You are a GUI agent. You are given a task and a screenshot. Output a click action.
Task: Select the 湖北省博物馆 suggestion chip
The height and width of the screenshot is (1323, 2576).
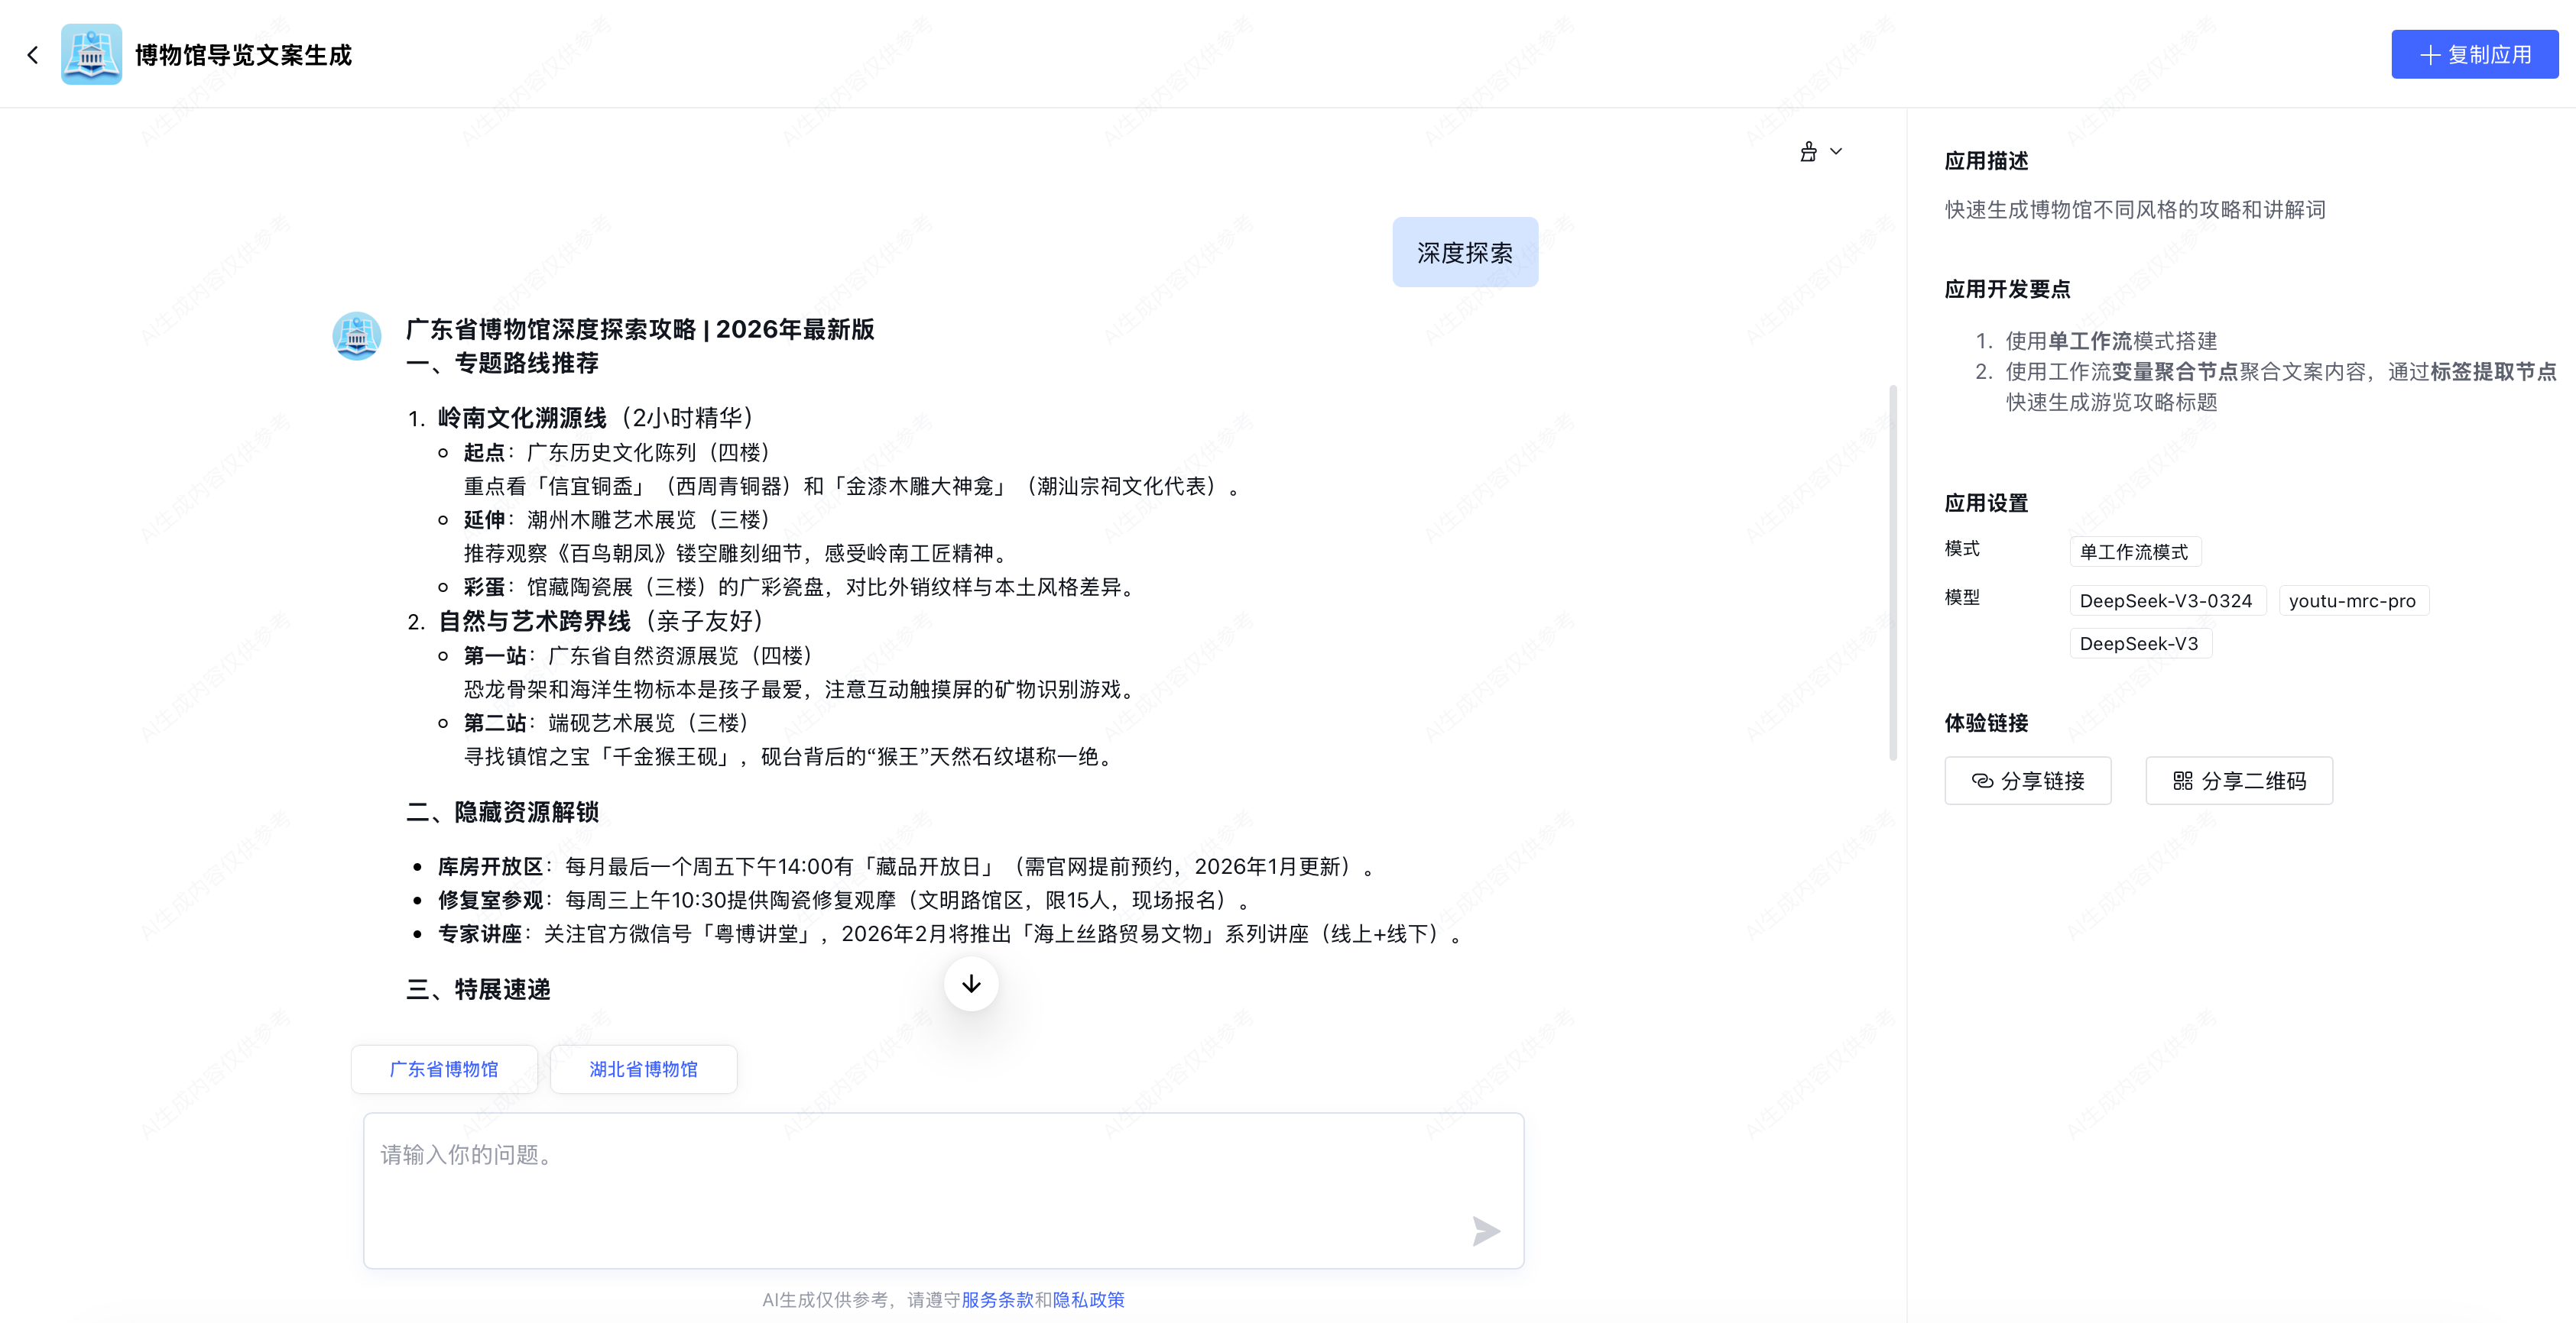tap(643, 1069)
